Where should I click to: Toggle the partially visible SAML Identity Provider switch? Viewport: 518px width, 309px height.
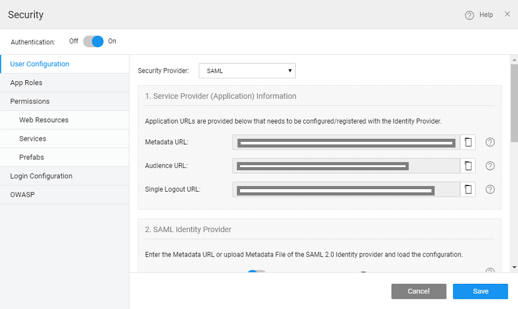pos(256,272)
